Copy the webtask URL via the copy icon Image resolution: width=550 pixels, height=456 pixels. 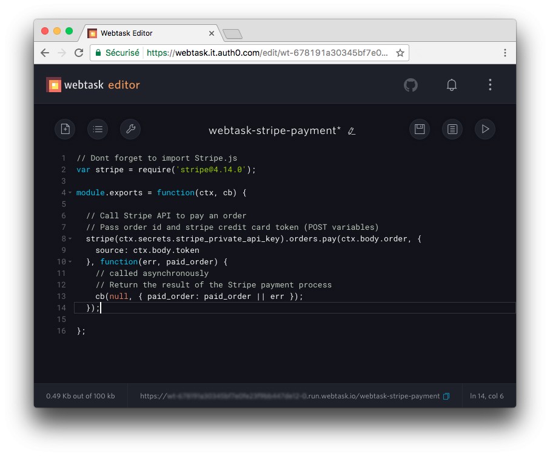coord(447,396)
